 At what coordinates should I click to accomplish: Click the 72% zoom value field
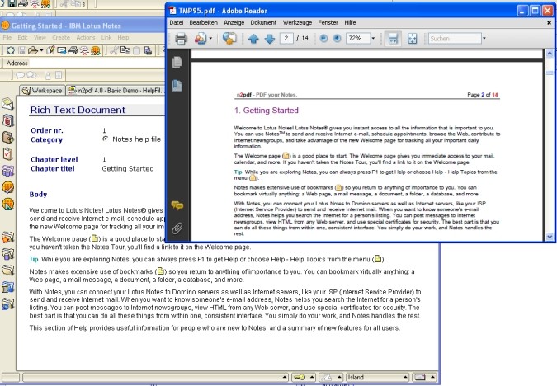point(357,38)
